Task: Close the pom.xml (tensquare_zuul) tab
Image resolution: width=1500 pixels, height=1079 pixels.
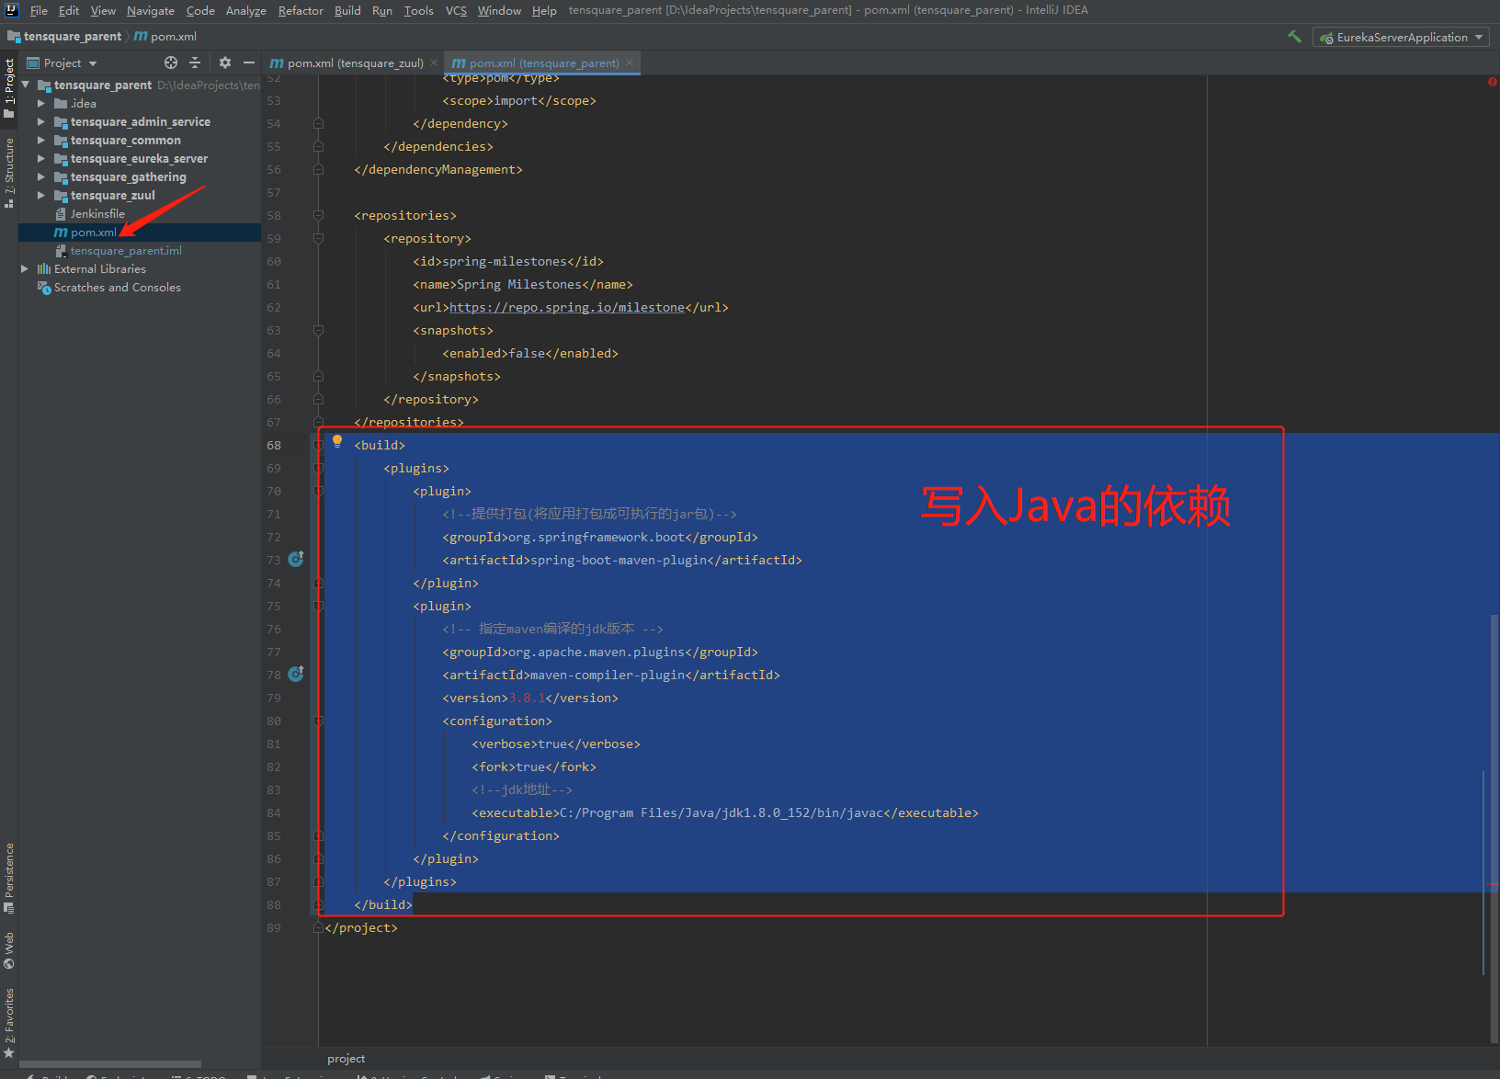Action: pos(434,62)
